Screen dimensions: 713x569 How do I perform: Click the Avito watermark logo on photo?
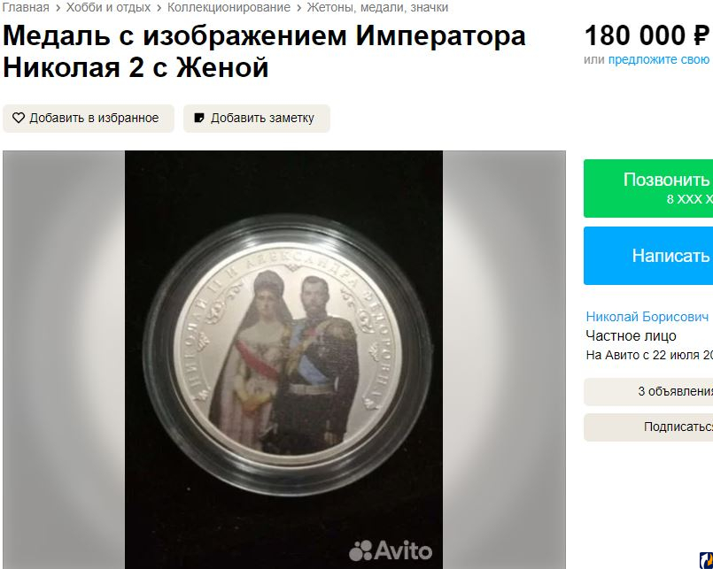pyautogui.click(x=390, y=550)
